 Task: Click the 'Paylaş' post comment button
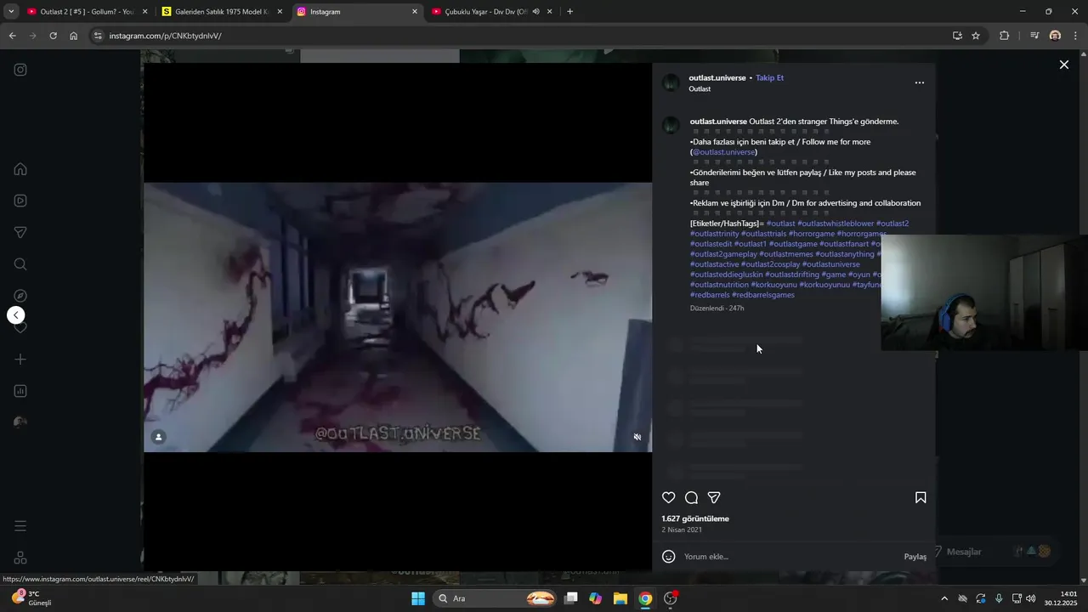[915, 557]
